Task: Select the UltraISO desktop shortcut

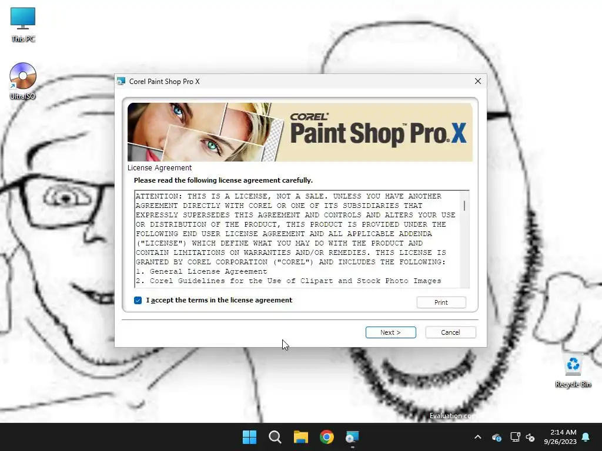Action: 23,81
